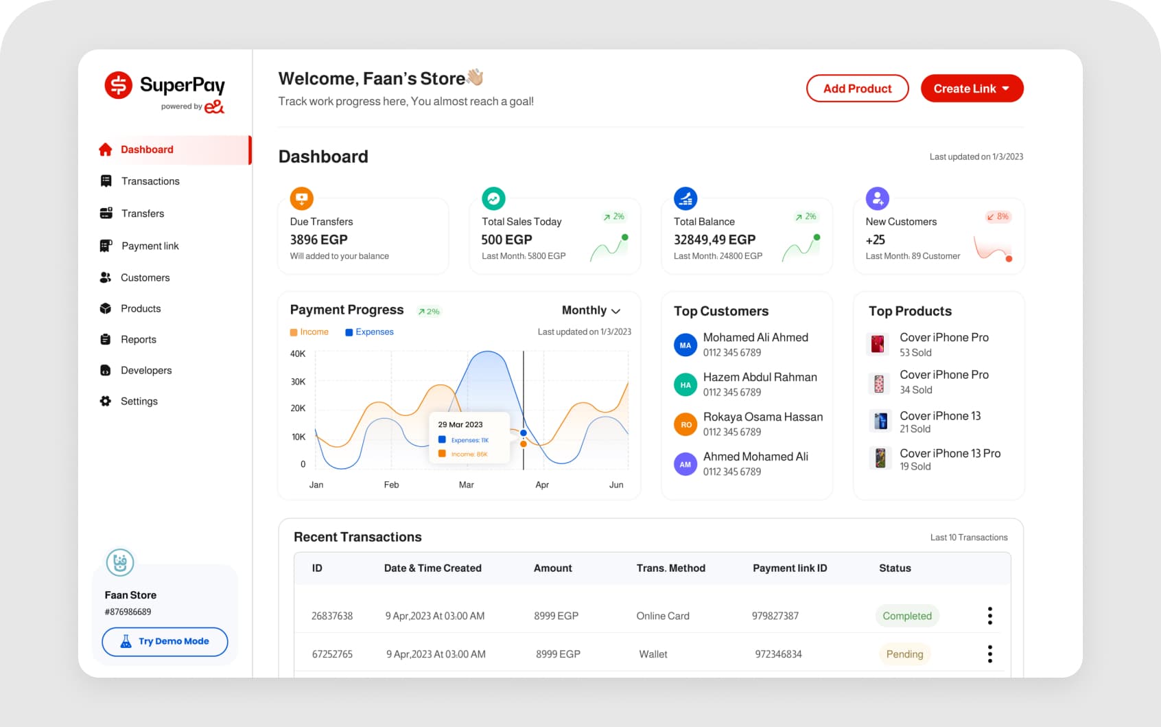Click the Add Product button
This screenshot has width=1161, height=727.
[857, 89]
